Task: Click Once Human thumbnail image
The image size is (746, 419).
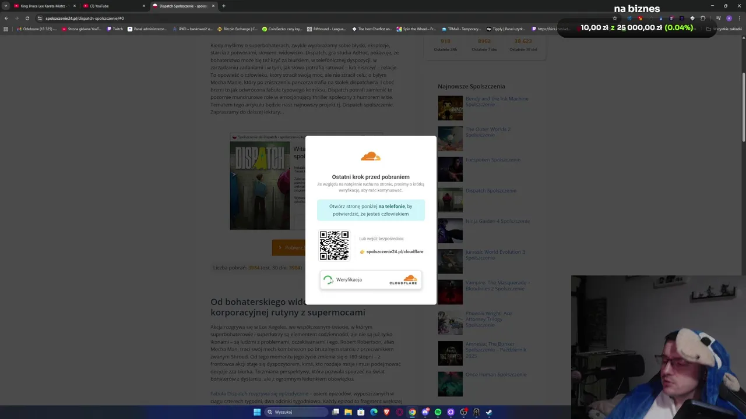Action: pos(450,384)
